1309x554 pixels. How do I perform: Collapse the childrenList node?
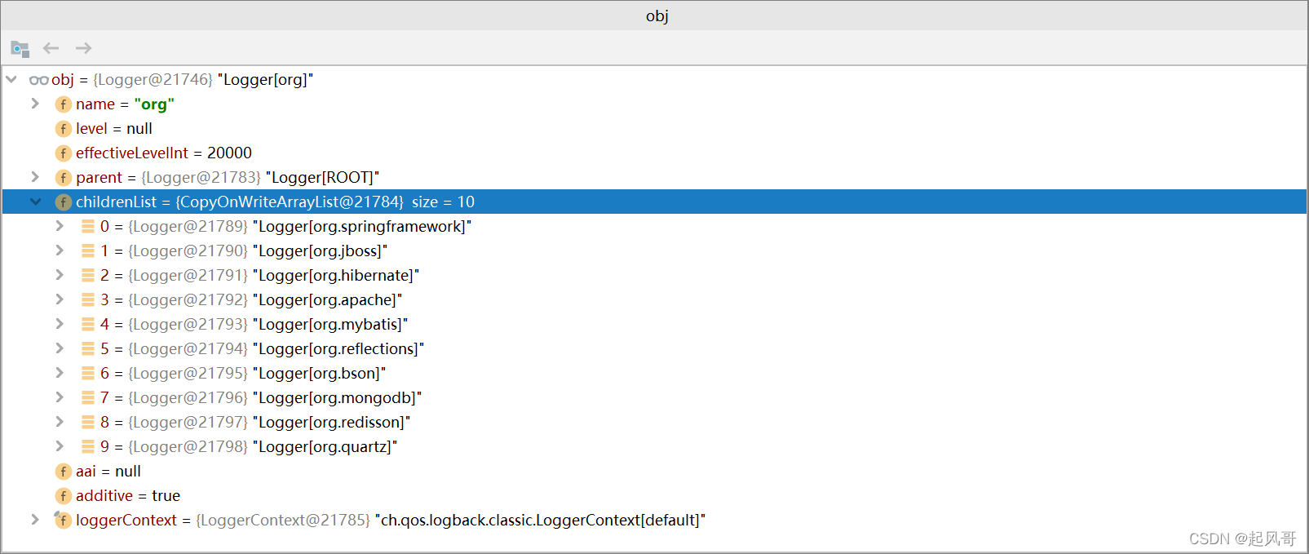coord(36,202)
